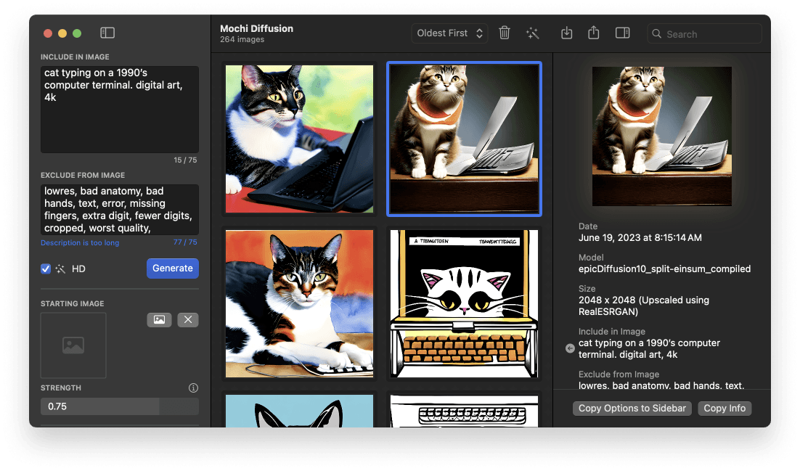Copy Include in Image prompt with arrow icon

[570, 348]
